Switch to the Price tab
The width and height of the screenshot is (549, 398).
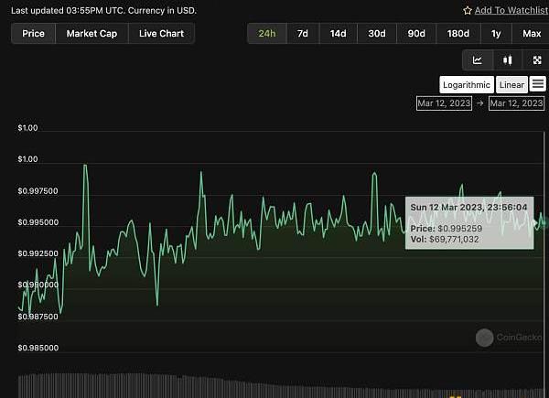click(33, 34)
